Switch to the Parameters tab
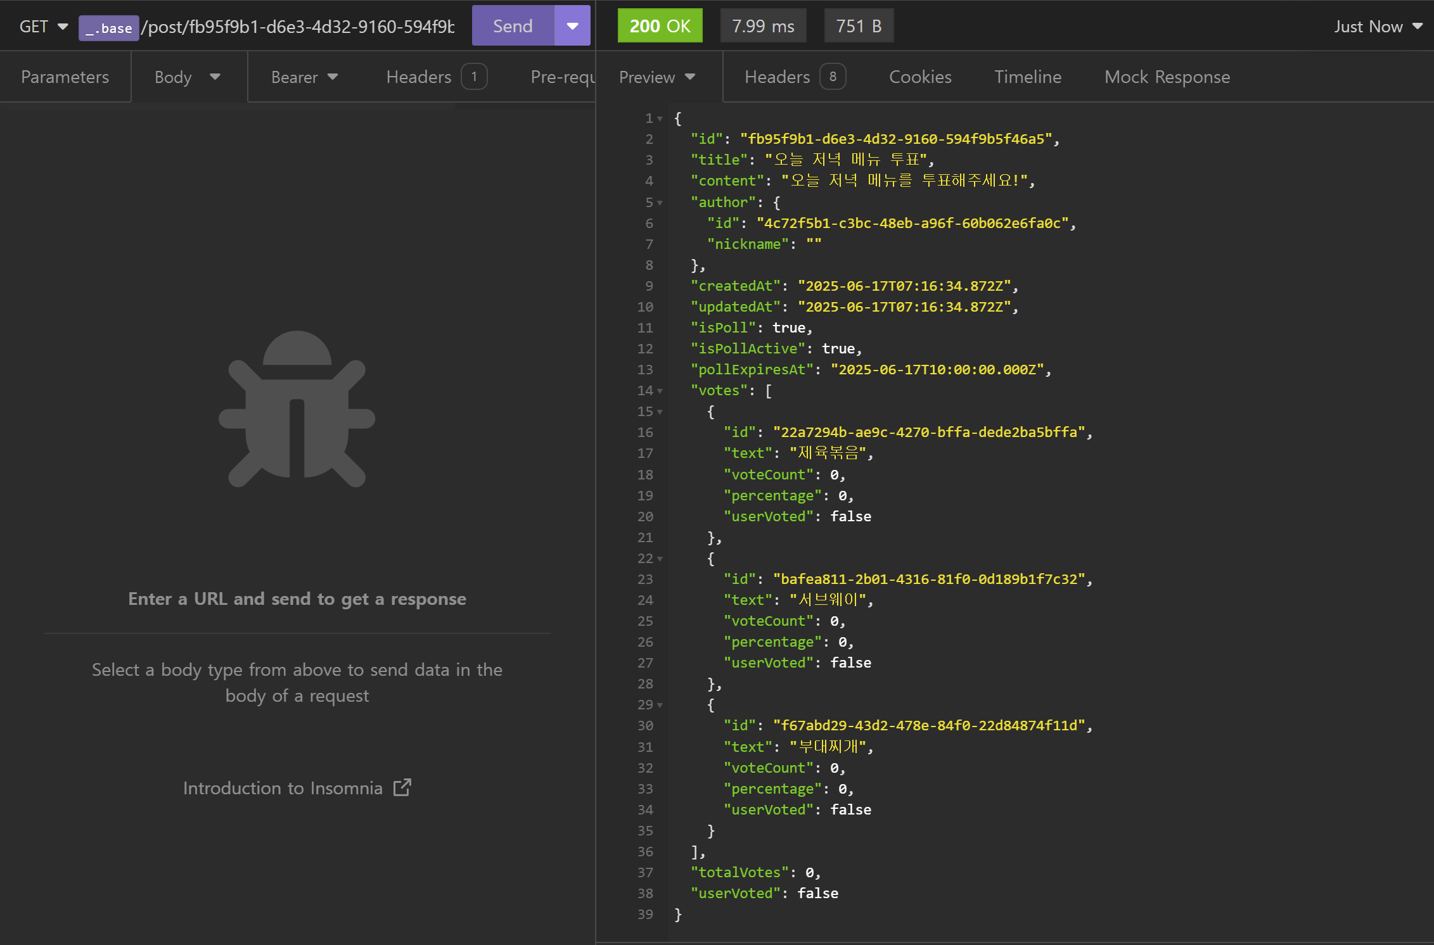The width and height of the screenshot is (1434, 945). click(x=65, y=77)
